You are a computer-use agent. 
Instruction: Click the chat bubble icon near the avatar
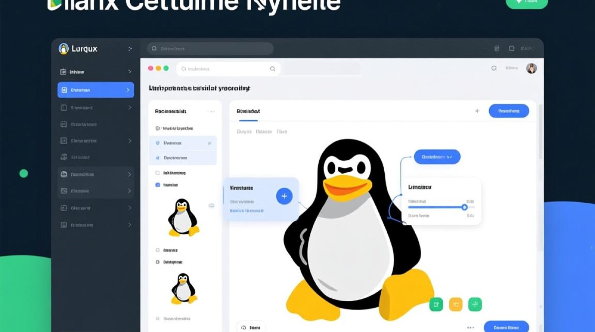pos(495,68)
